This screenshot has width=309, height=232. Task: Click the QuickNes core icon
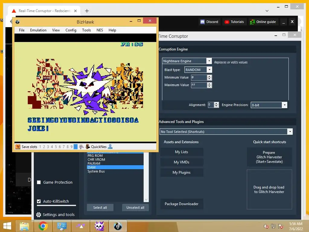[88, 147]
